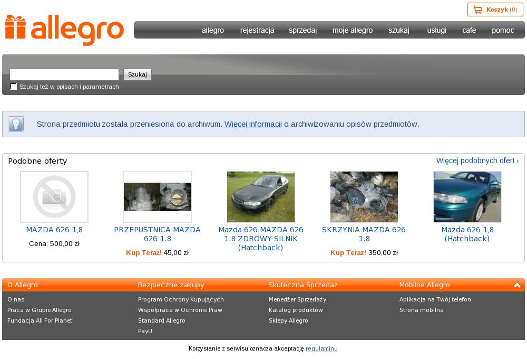Open Praca w Grupie Allegro link
Screen dimensions: 527x359
pos(40,310)
